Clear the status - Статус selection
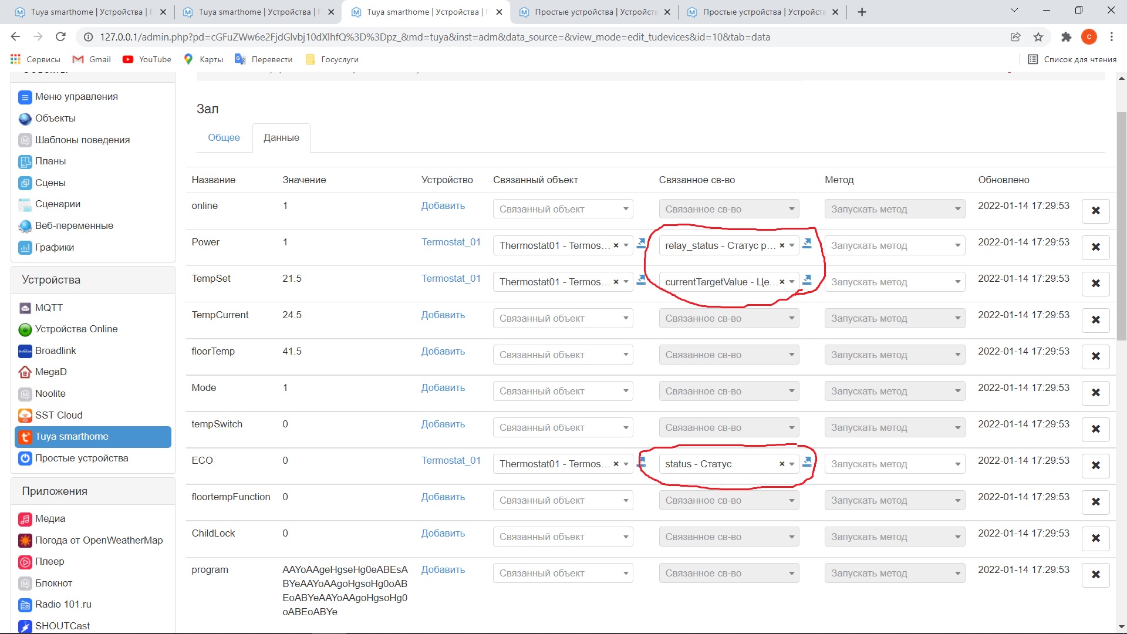 point(781,464)
